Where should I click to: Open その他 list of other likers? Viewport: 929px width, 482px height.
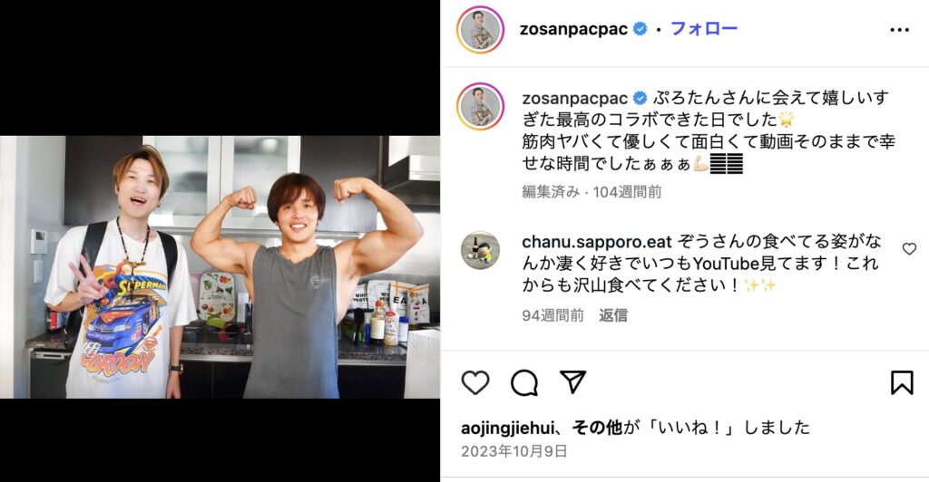(597, 427)
